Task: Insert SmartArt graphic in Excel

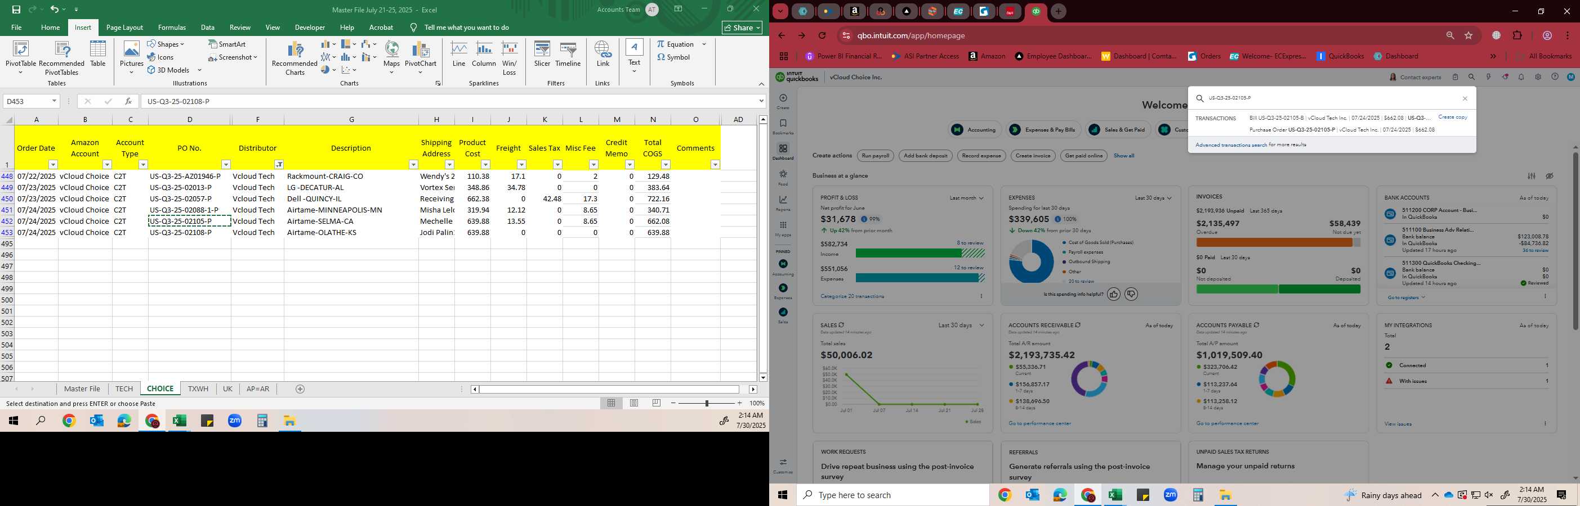Action: [x=227, y=44]
